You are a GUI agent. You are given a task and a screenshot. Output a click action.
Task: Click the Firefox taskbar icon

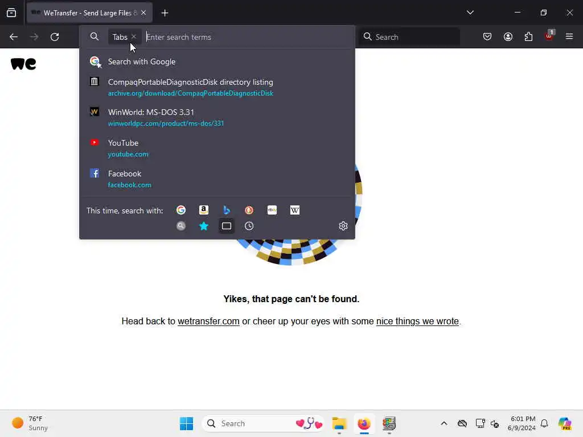pos(364,423)
